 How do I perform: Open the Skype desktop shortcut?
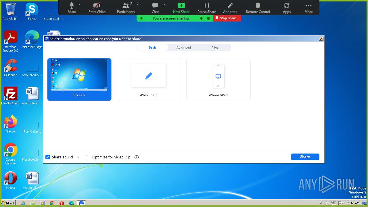point(32,11)
